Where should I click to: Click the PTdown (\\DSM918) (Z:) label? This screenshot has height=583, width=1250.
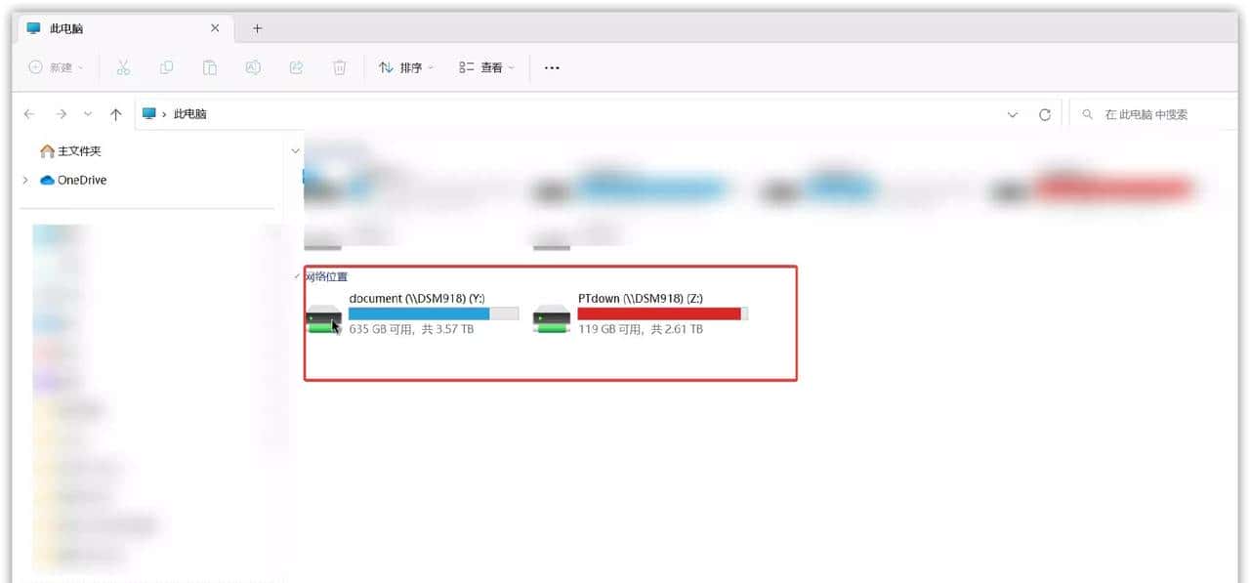click(641, 298)
